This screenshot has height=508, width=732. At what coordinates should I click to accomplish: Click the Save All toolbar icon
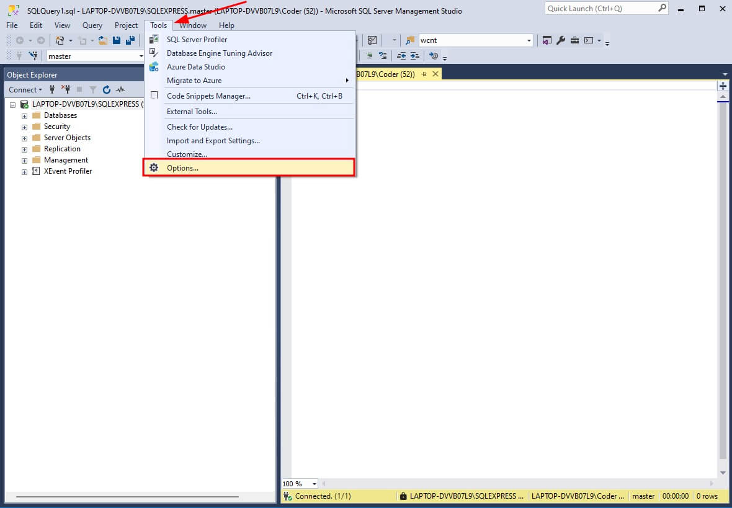click(130, 40)
